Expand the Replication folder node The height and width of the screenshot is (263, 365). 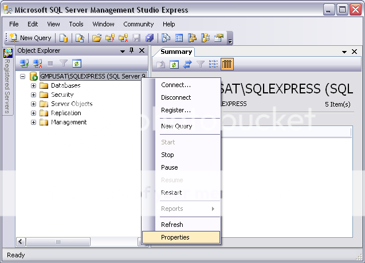tap(33, 113)
